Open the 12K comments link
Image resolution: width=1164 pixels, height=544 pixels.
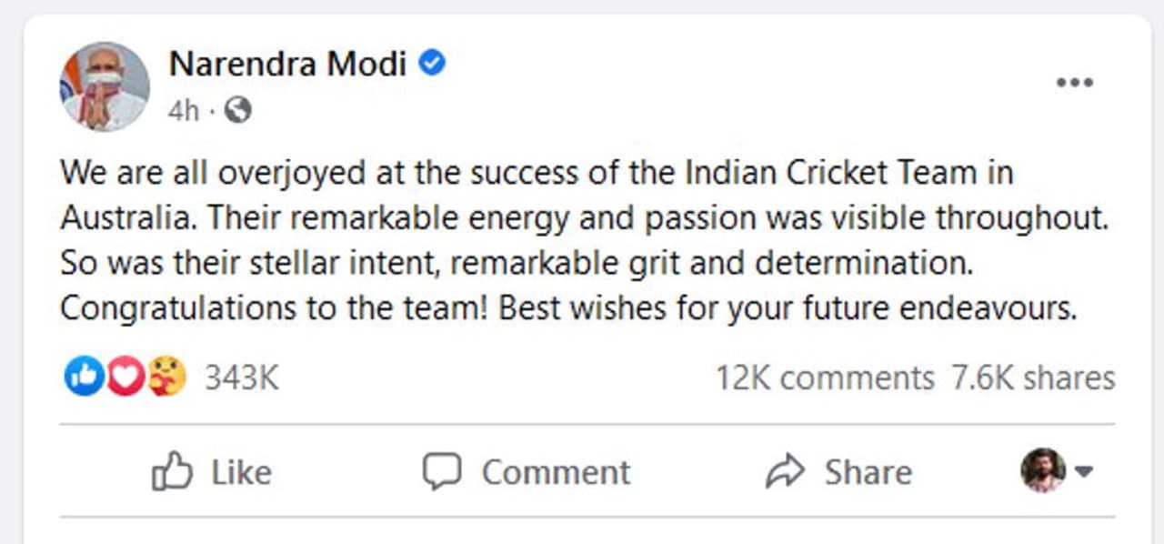pyautogui.click(x=824, y=378)
